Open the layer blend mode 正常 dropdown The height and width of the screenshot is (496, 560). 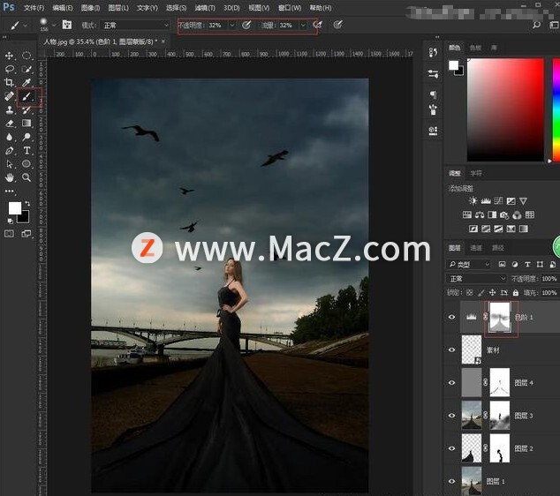tap(476, 278)
